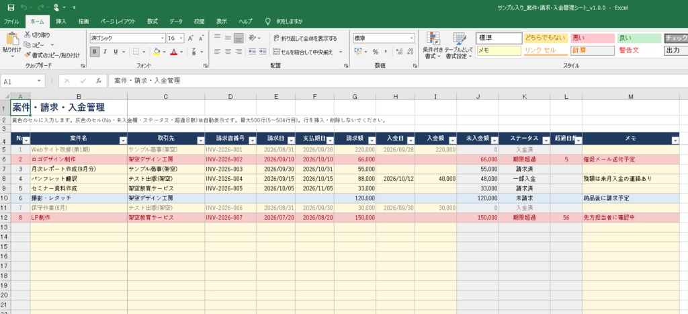Viewport: 688px width, 314px height.
Task: Cut the selection with 切り取り
Action: 38,35
